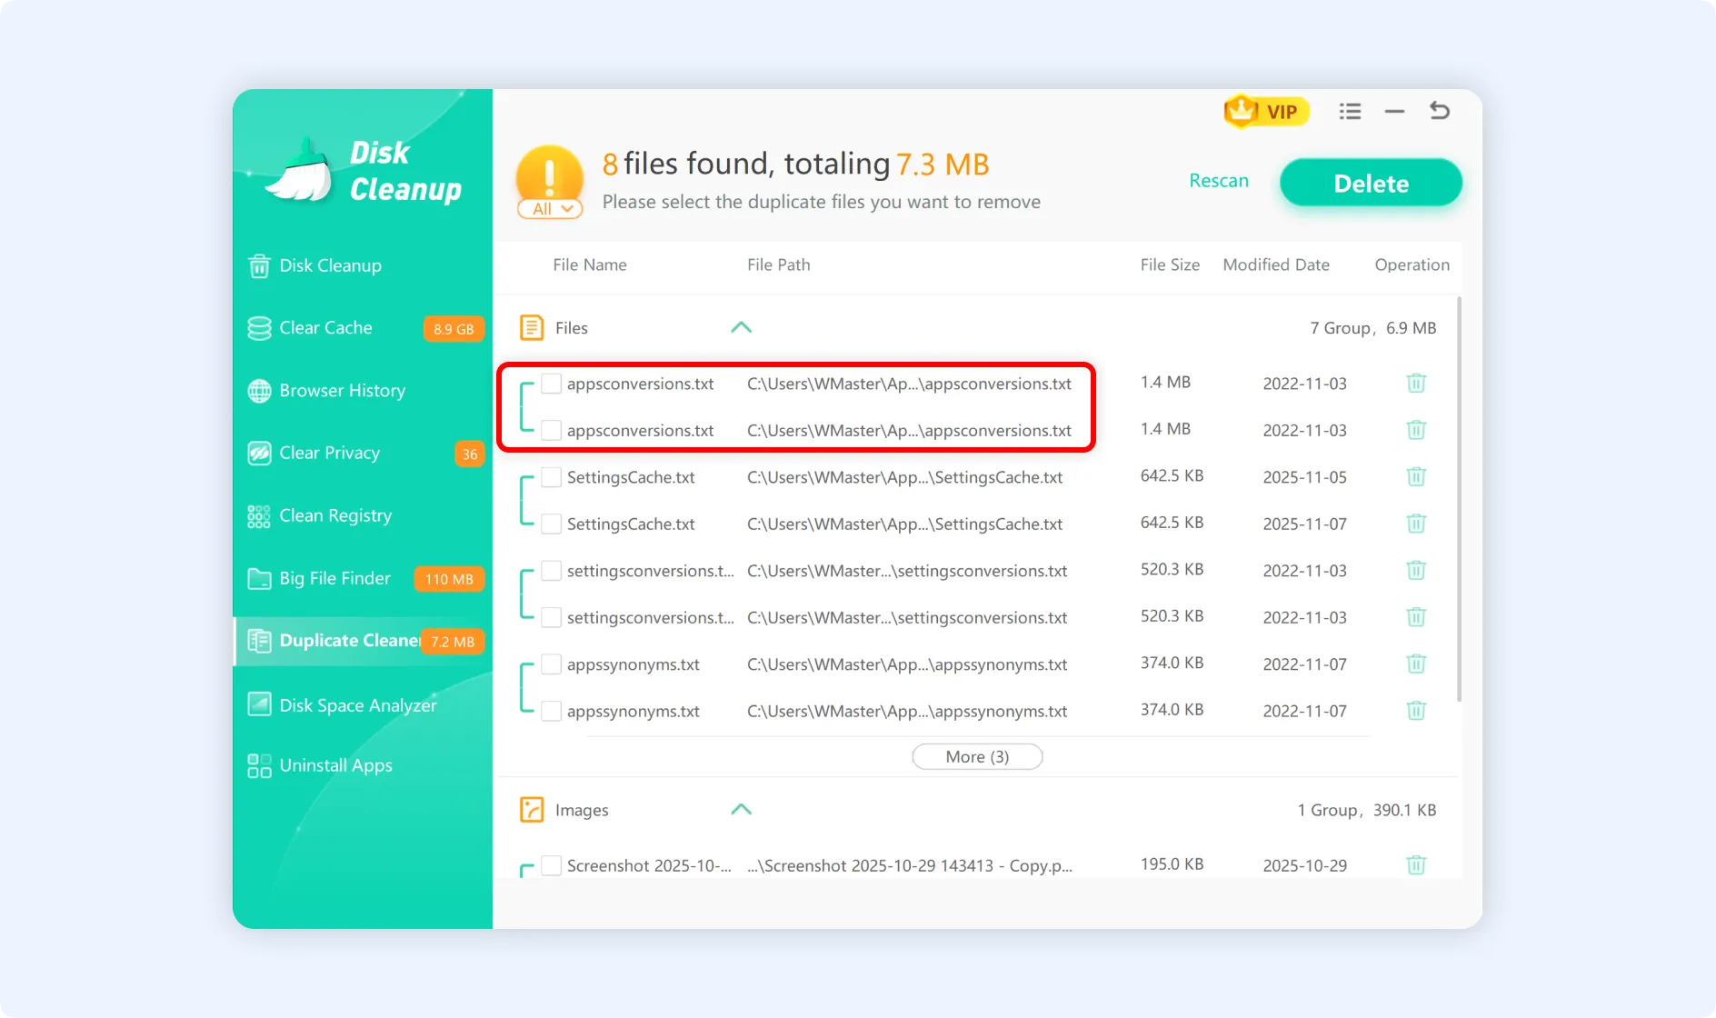
Task: Click trash icon for the Screenshot image row
Action: [1415, 865]
